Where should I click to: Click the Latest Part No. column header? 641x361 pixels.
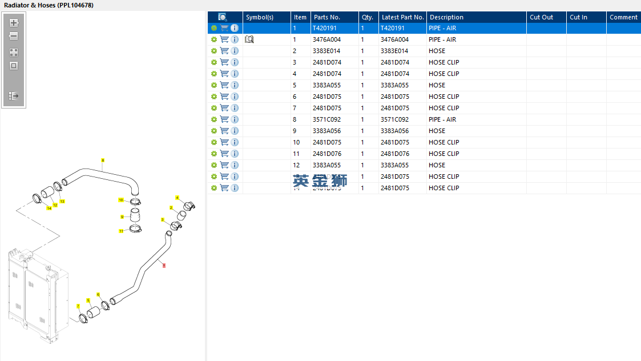click(402, 17)
